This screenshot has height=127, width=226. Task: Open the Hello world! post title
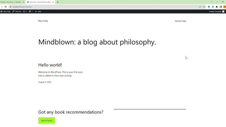point(50,65)
